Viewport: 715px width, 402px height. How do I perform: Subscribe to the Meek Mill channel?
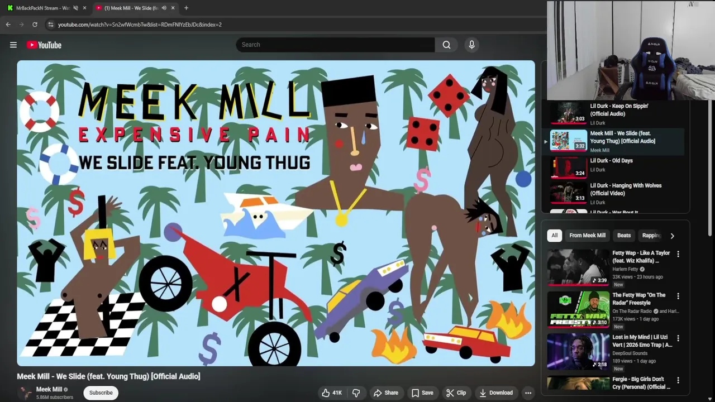click(101, 393)
